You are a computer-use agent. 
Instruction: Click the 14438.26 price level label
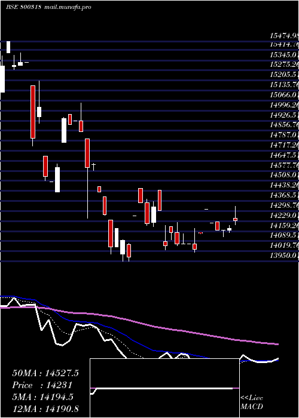[x=284, y=185]
